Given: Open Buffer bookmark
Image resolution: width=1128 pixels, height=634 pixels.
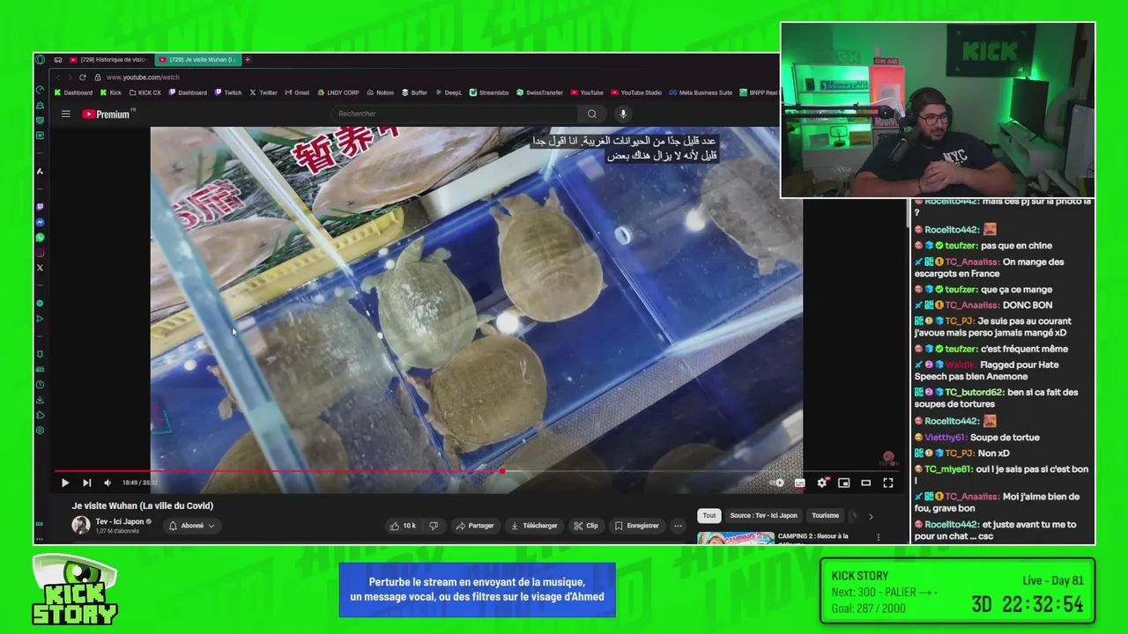Looking at the screenshot, I should pos(414,92).
